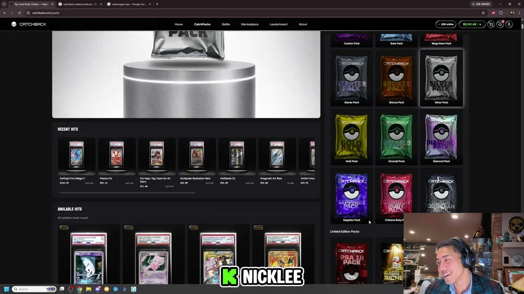The width and height of the screenshot is (524, 294).
Task: Open the Flareon Ex recent hit
Action: [x=116, y=162]
